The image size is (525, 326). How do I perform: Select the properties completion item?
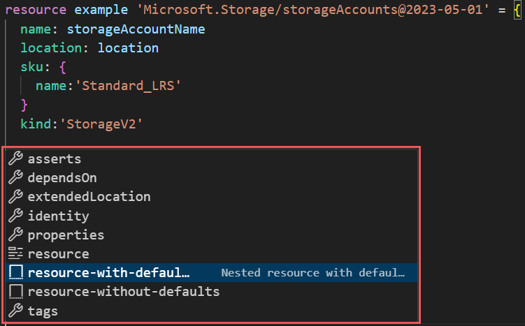tap(66, 235)
